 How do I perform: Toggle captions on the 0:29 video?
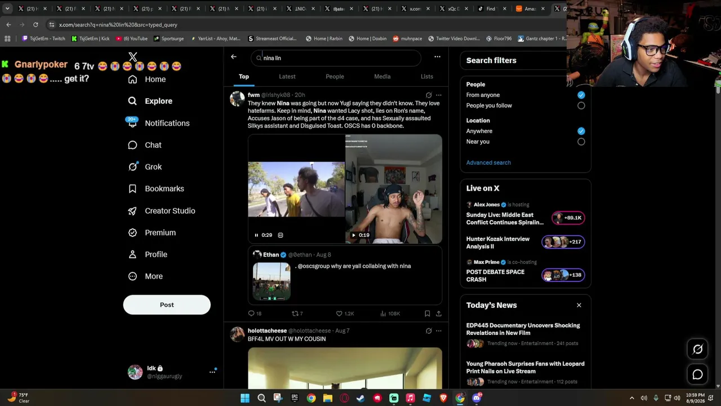(x=281, y=235)
